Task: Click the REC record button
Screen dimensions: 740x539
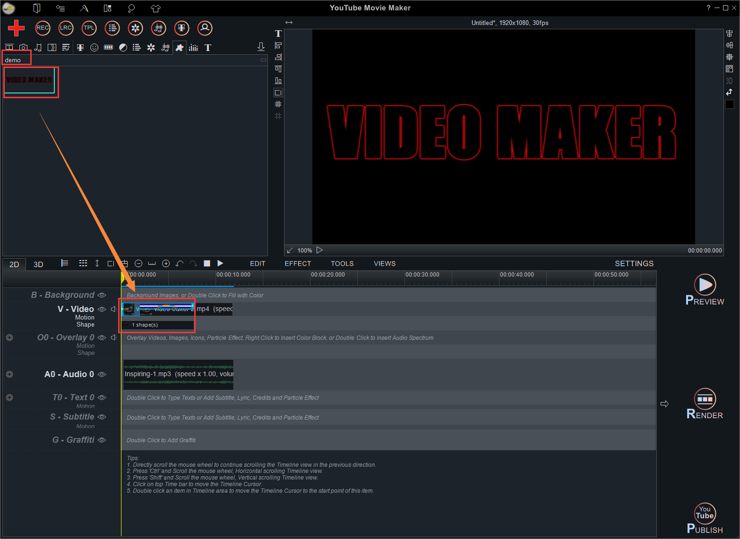Action: tap(43, 28)
